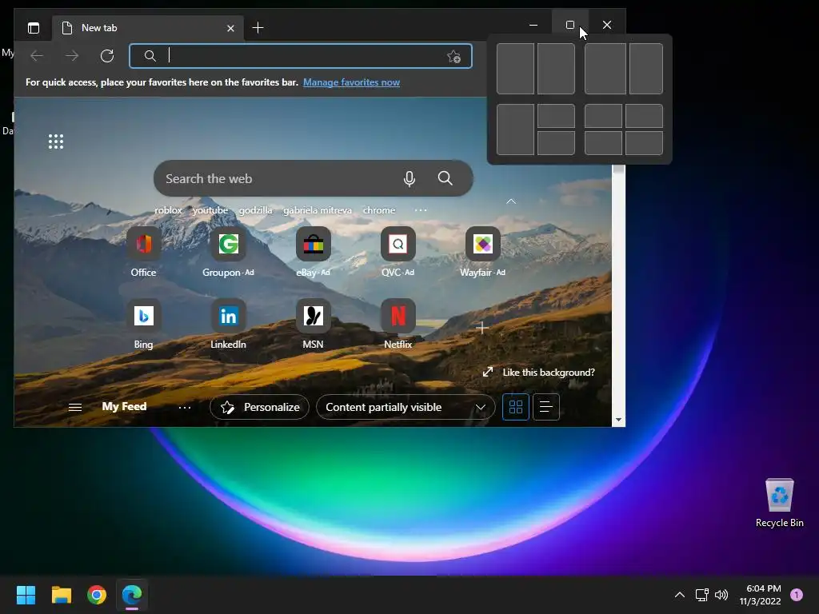Switch feed to grid view
This screenshot has height=614, width=819.
pos(516,407)
